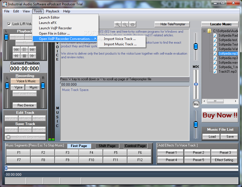The image size is (242, 187).
Task: Open the Edit menu
Action: click(16, 11)
